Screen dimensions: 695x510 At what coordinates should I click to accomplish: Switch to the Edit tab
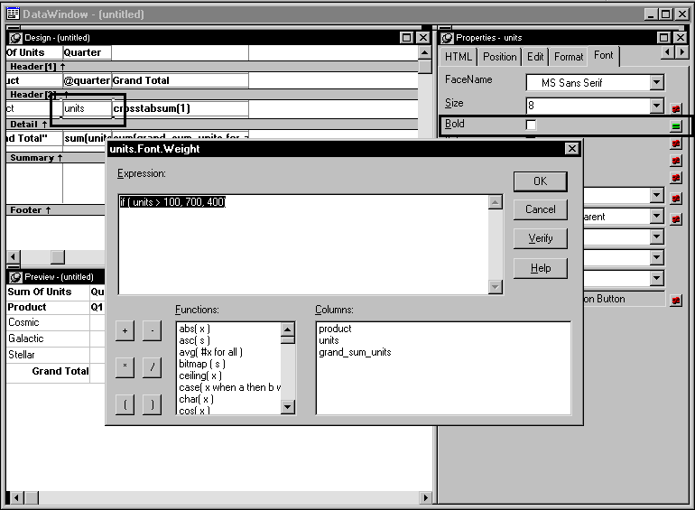(535, 57)
